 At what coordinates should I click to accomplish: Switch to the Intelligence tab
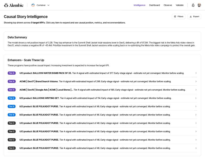(x=139, y=5)
